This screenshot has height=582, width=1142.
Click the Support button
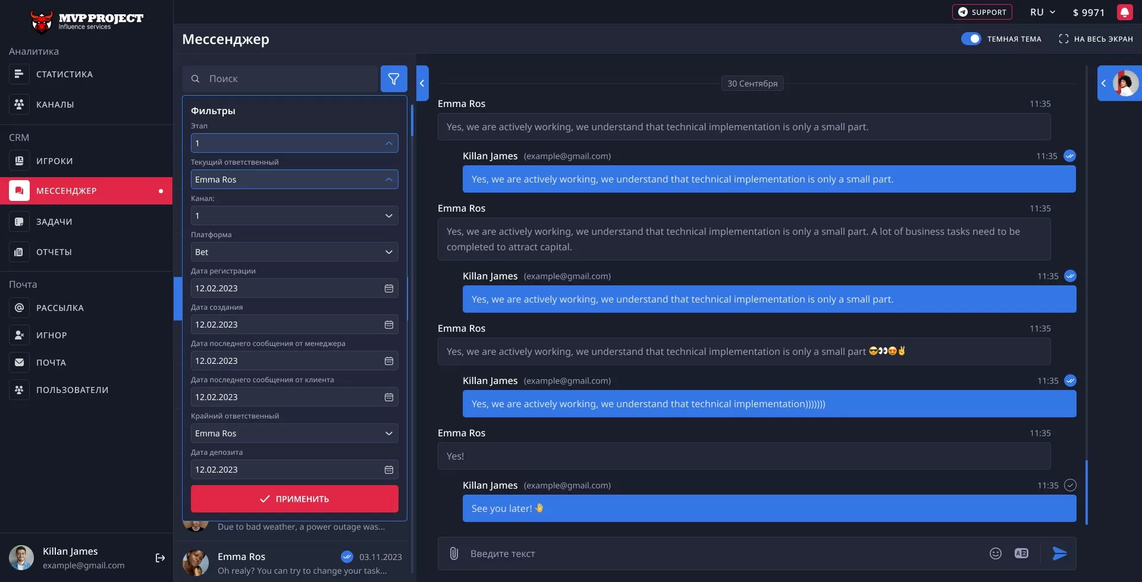click(x=981, y=12)
